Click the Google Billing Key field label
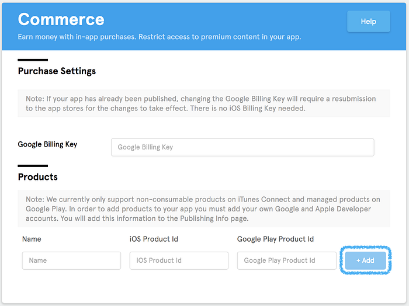409x306 pixels. (x=47, y=144)
